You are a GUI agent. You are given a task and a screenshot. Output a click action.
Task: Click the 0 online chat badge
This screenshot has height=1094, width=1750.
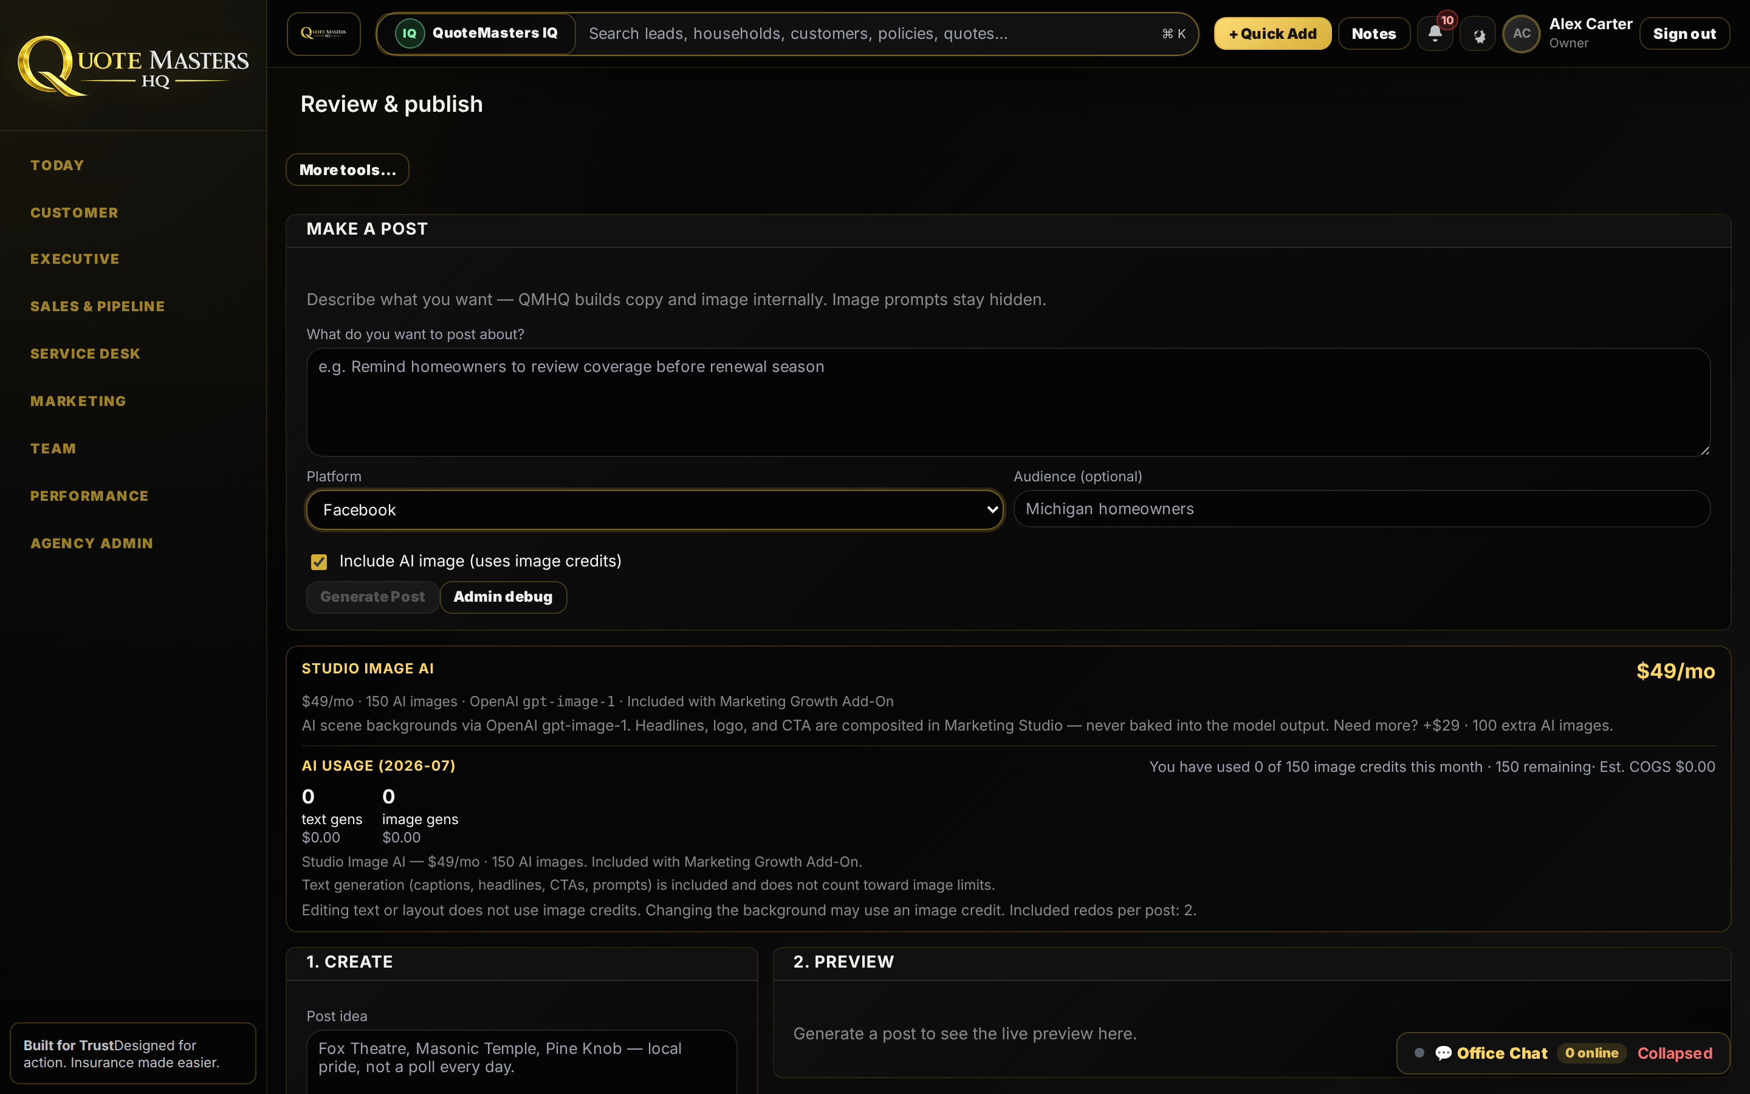click(1591, 1053)
